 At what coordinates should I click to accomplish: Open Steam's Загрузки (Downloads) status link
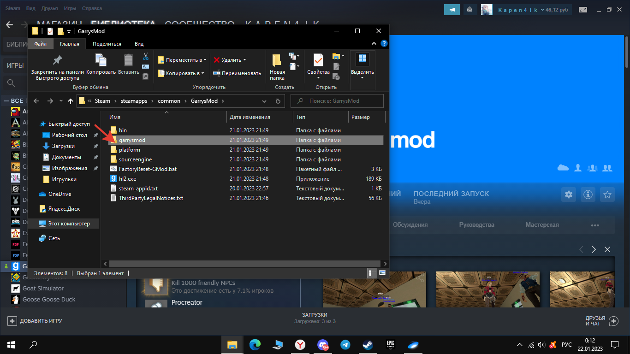[x=315, y=318]
